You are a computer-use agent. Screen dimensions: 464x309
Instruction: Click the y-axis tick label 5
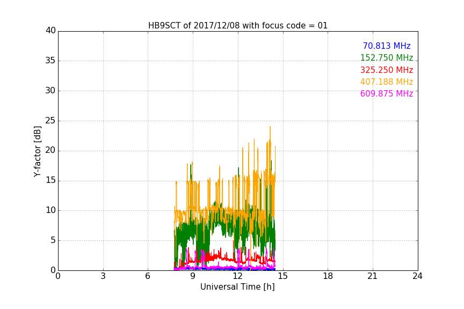(x=53, y=240)
